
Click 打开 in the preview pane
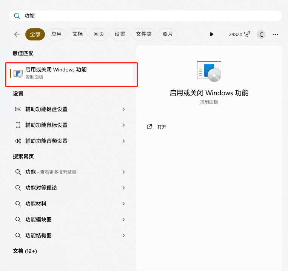(162, 127)
